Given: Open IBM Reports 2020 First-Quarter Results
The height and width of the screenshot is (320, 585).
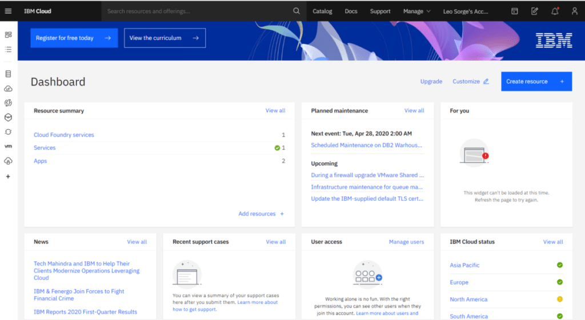Looking at the screenshot, I should (x=86, y=312).
